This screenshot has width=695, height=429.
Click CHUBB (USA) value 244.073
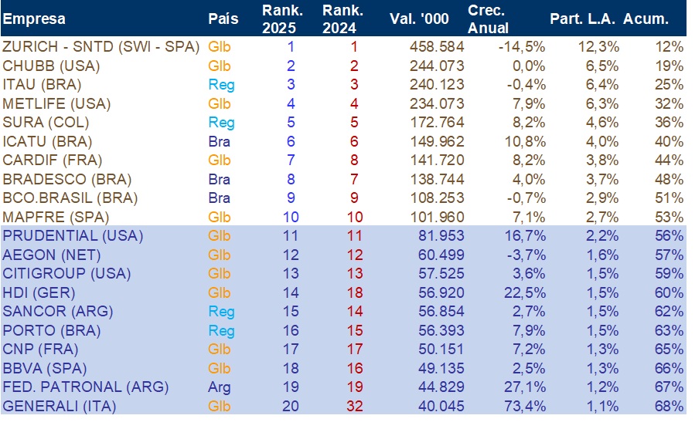pyautogui.click(x=437, y=66)
